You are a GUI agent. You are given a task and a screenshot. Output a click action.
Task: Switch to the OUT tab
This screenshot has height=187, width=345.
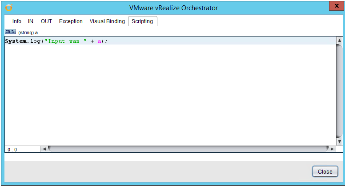(46, 21)
